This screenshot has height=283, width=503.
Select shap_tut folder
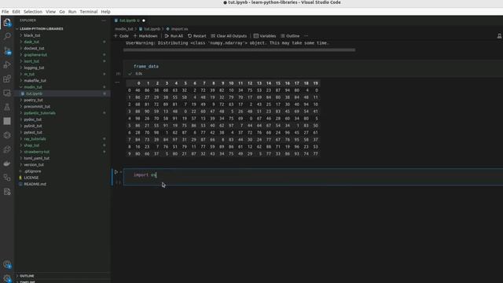coord(31,145)
